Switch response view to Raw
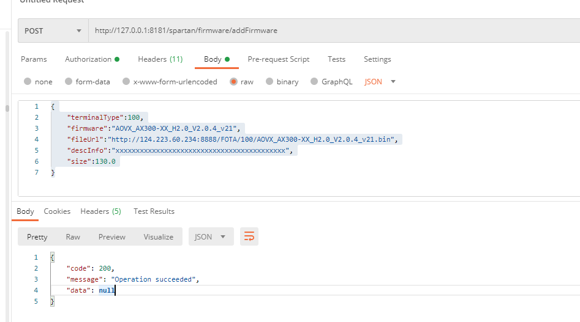Screen dimensions: 580x322 click(73, 237)
